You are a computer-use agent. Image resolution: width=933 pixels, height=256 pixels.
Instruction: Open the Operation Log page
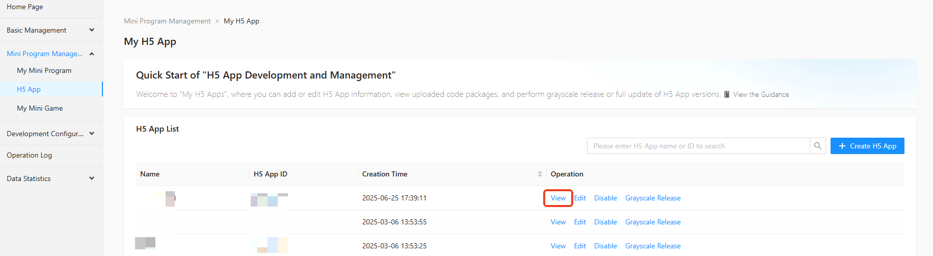tap(29, 155)
